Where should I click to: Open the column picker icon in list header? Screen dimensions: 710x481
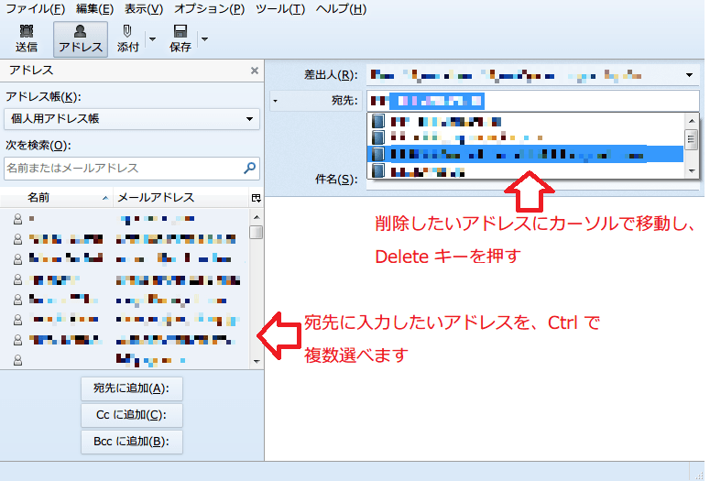click(x=256, y=198)
